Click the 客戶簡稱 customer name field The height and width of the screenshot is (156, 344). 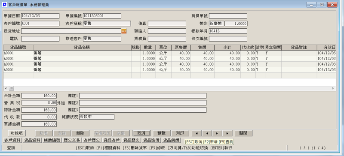pyautogui.click(x=107, y=24)
